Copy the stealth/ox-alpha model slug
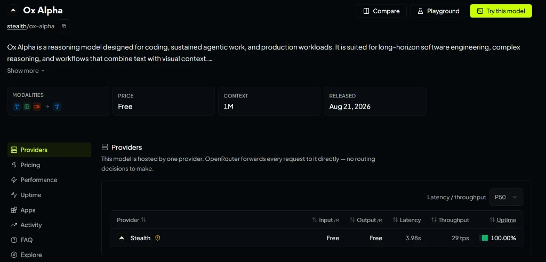The width and height of the screenshot is (546, 262). tap(64, 26)
